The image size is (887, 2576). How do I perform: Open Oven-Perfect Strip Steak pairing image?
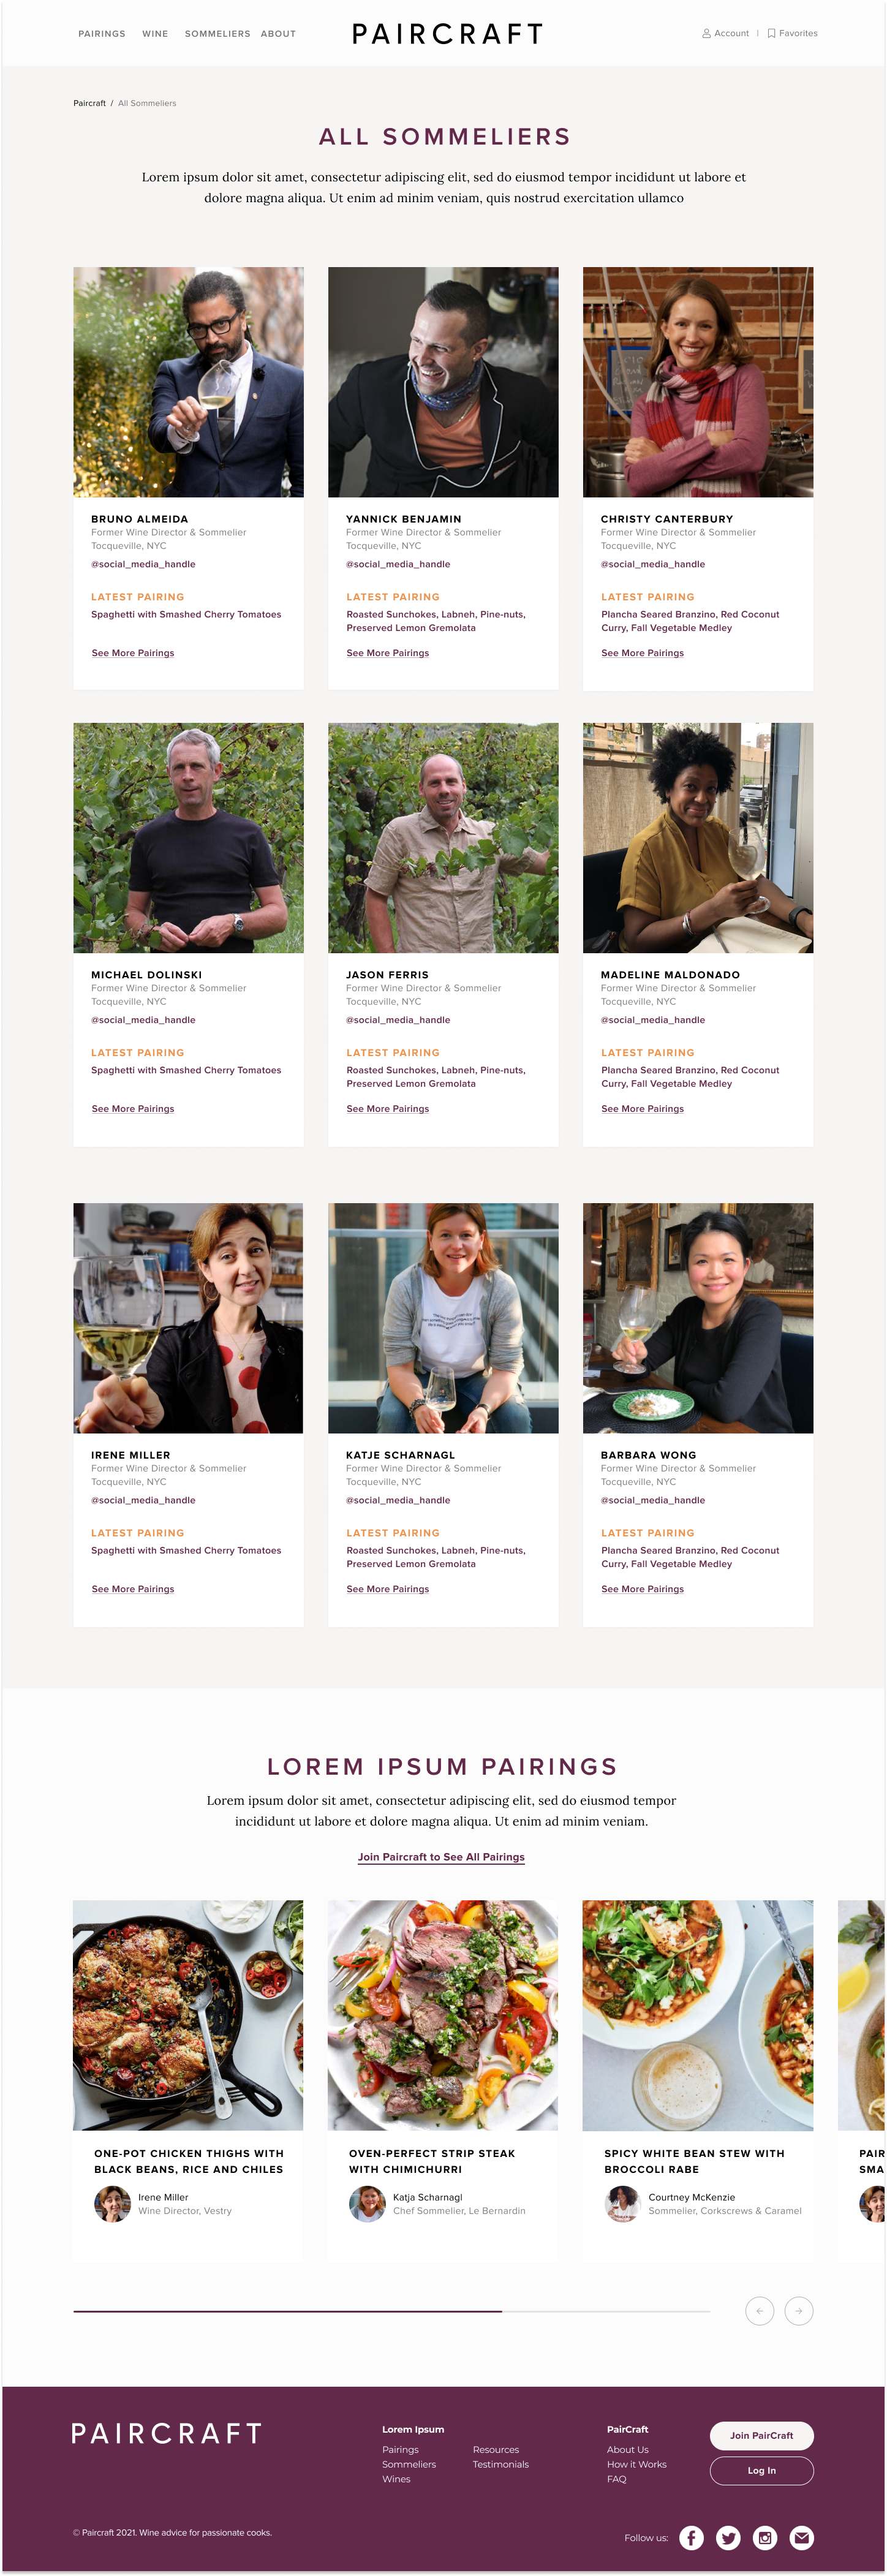pos(443,2015)
